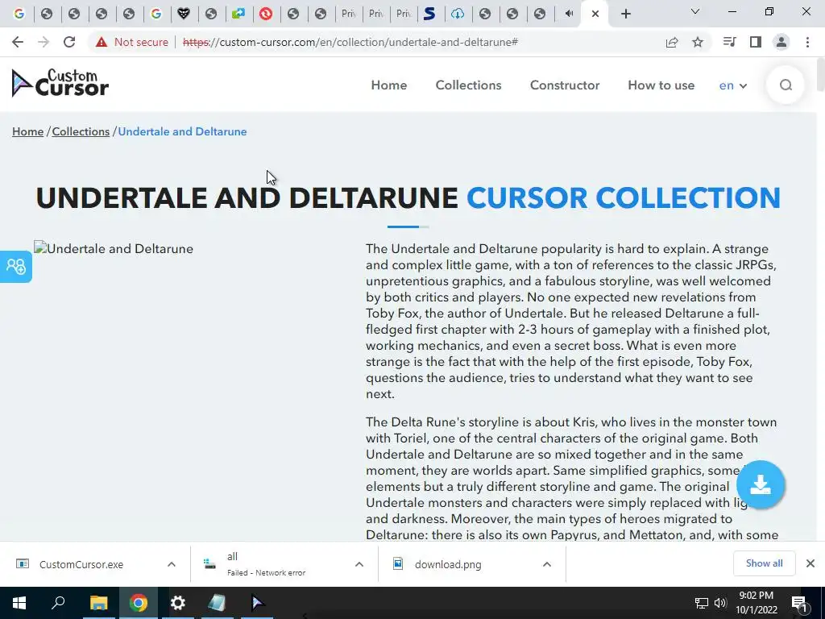The image size is (825, 619).
Task: Open Home in site navigation
Action: [x=389, y=85]
